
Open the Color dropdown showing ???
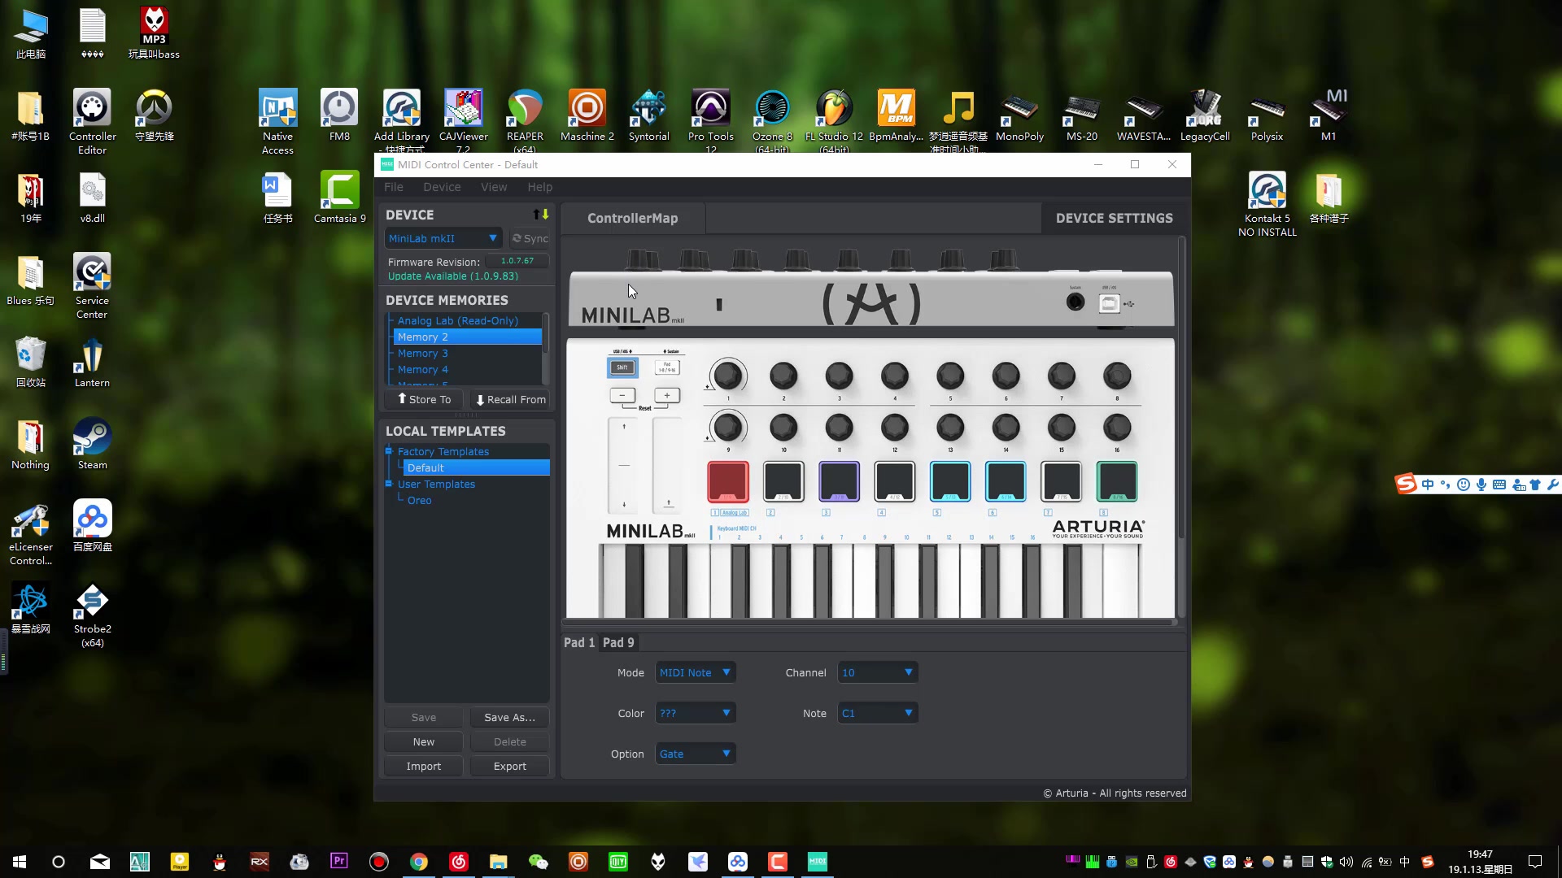click(696, 713)
